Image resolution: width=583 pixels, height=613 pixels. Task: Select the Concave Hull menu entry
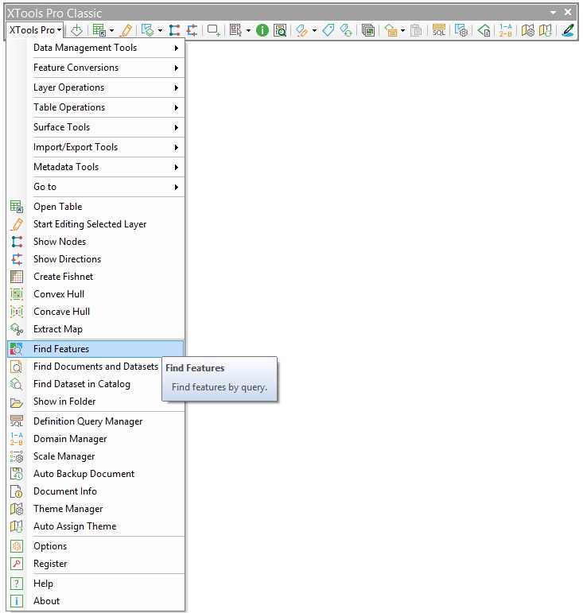(95, 312)
